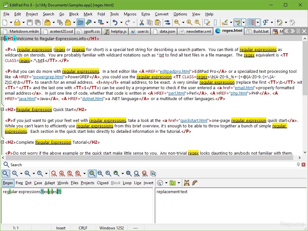Click the Cut scissors icon in toolbar
This screenshot has height=231, width=308.
tap(141, 22)
